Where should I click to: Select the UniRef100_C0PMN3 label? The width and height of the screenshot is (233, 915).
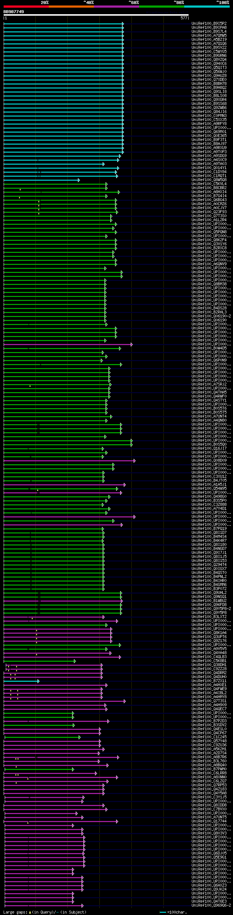pos(209,116)
